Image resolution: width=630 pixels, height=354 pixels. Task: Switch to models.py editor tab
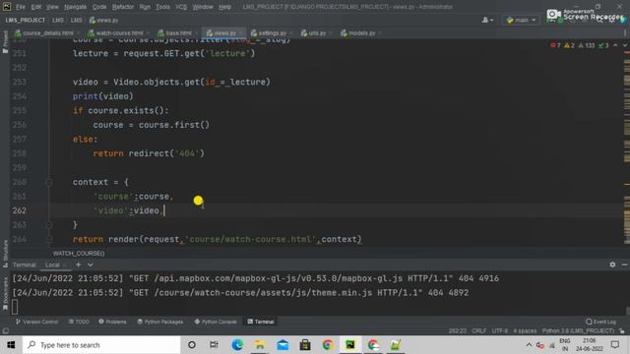[x=361, y=32]
